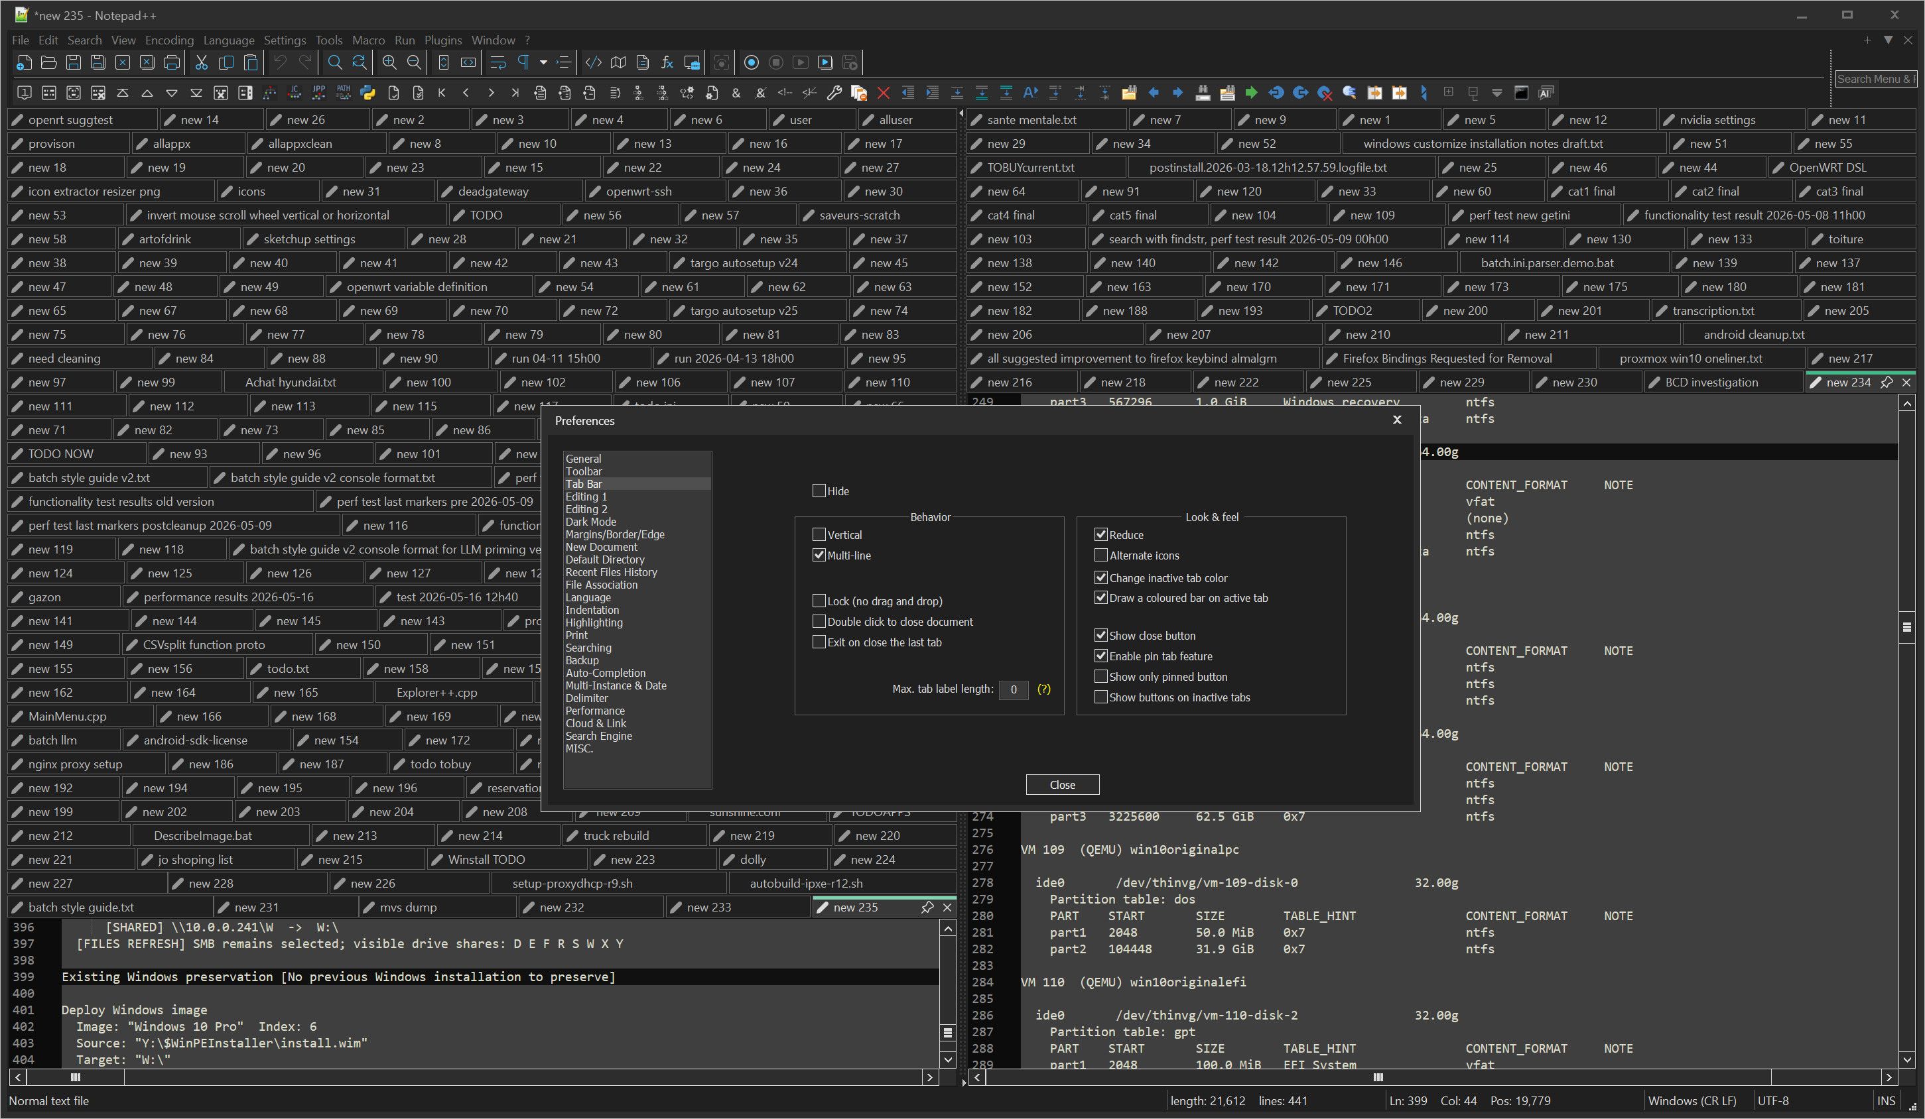Click the Zoom Out icon

[414, 62]
